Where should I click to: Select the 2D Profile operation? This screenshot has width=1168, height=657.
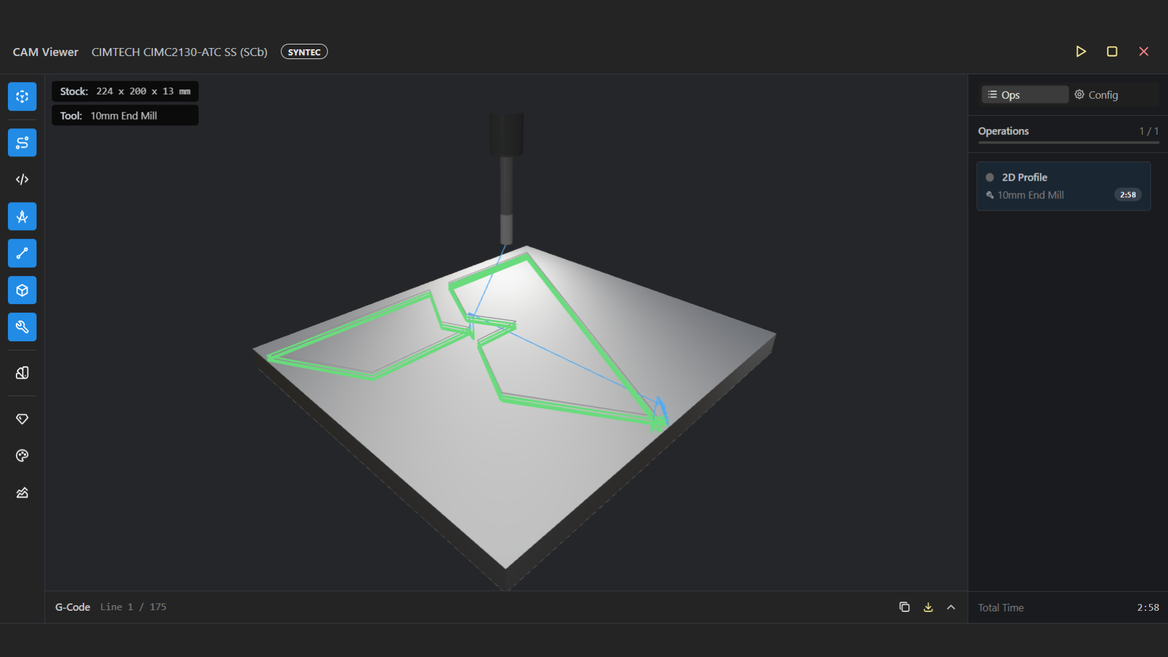[x=1063, y=186]
